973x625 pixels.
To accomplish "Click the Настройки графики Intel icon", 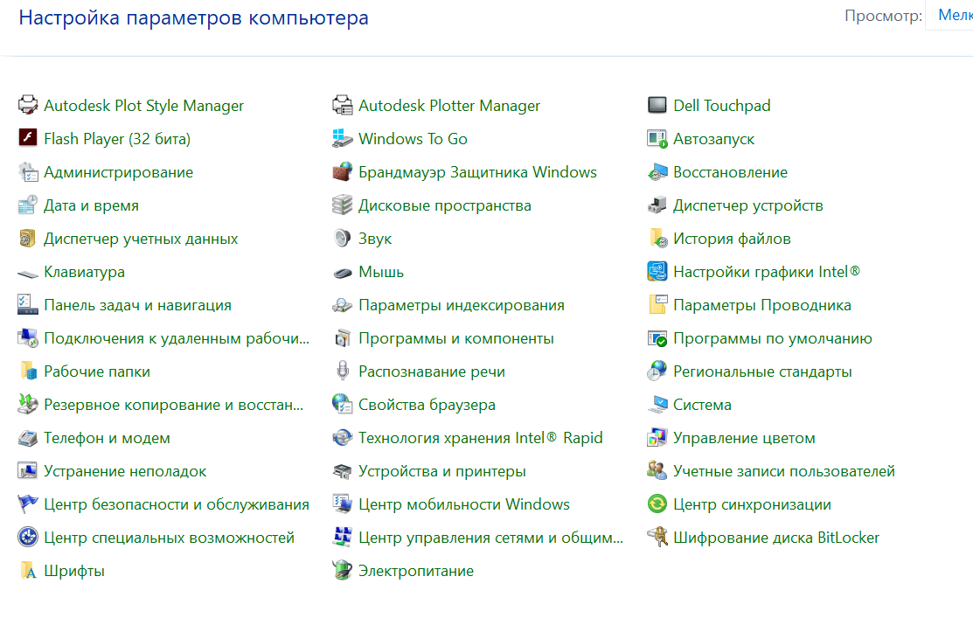I will point(657,271).
